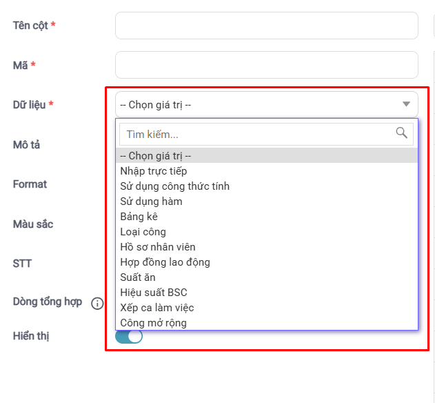Select 'Sử dụng công thức tính' option
Image resolution: width=435 pixels, height=403 pixels.
(267, 186)
